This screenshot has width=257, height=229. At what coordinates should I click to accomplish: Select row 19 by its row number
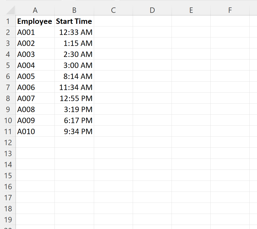click(x=8, y=220)
